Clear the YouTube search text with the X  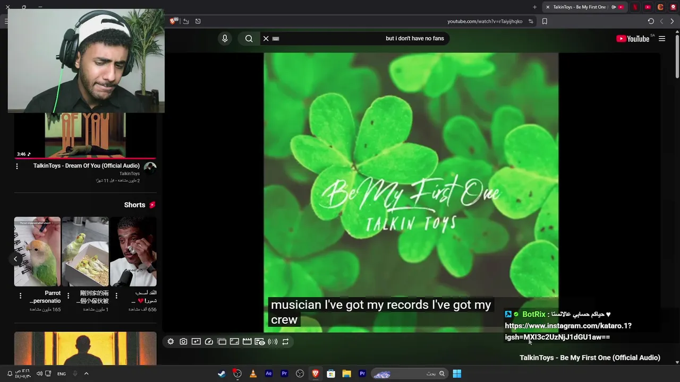tap(266, 38)
